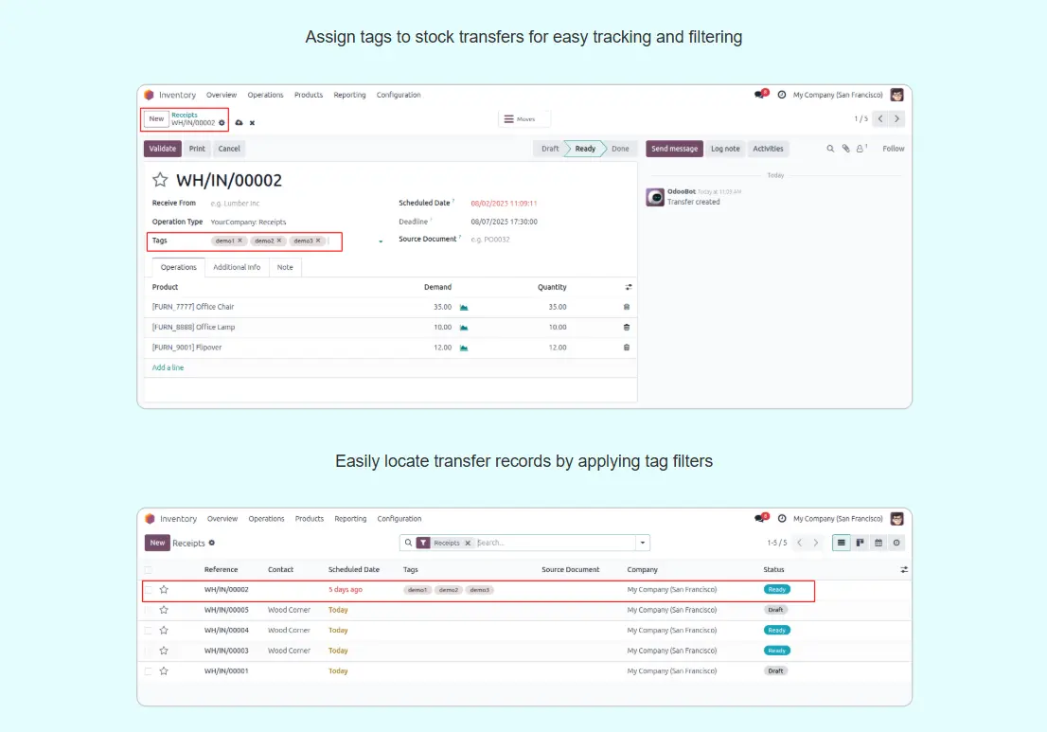The height and width of the screenshot is (732, 1047).
Task: Click the attachment paperclip icon in chatter
Action: tap(845, 149)
